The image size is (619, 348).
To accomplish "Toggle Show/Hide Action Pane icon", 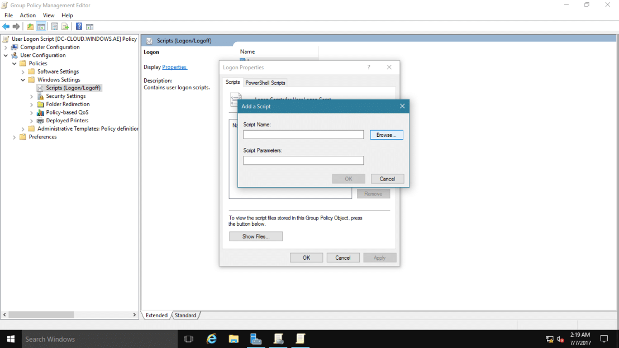I will (89, 26).
